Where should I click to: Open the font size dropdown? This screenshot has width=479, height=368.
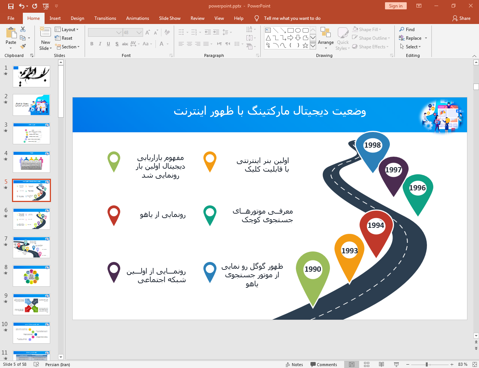(139, 33)
